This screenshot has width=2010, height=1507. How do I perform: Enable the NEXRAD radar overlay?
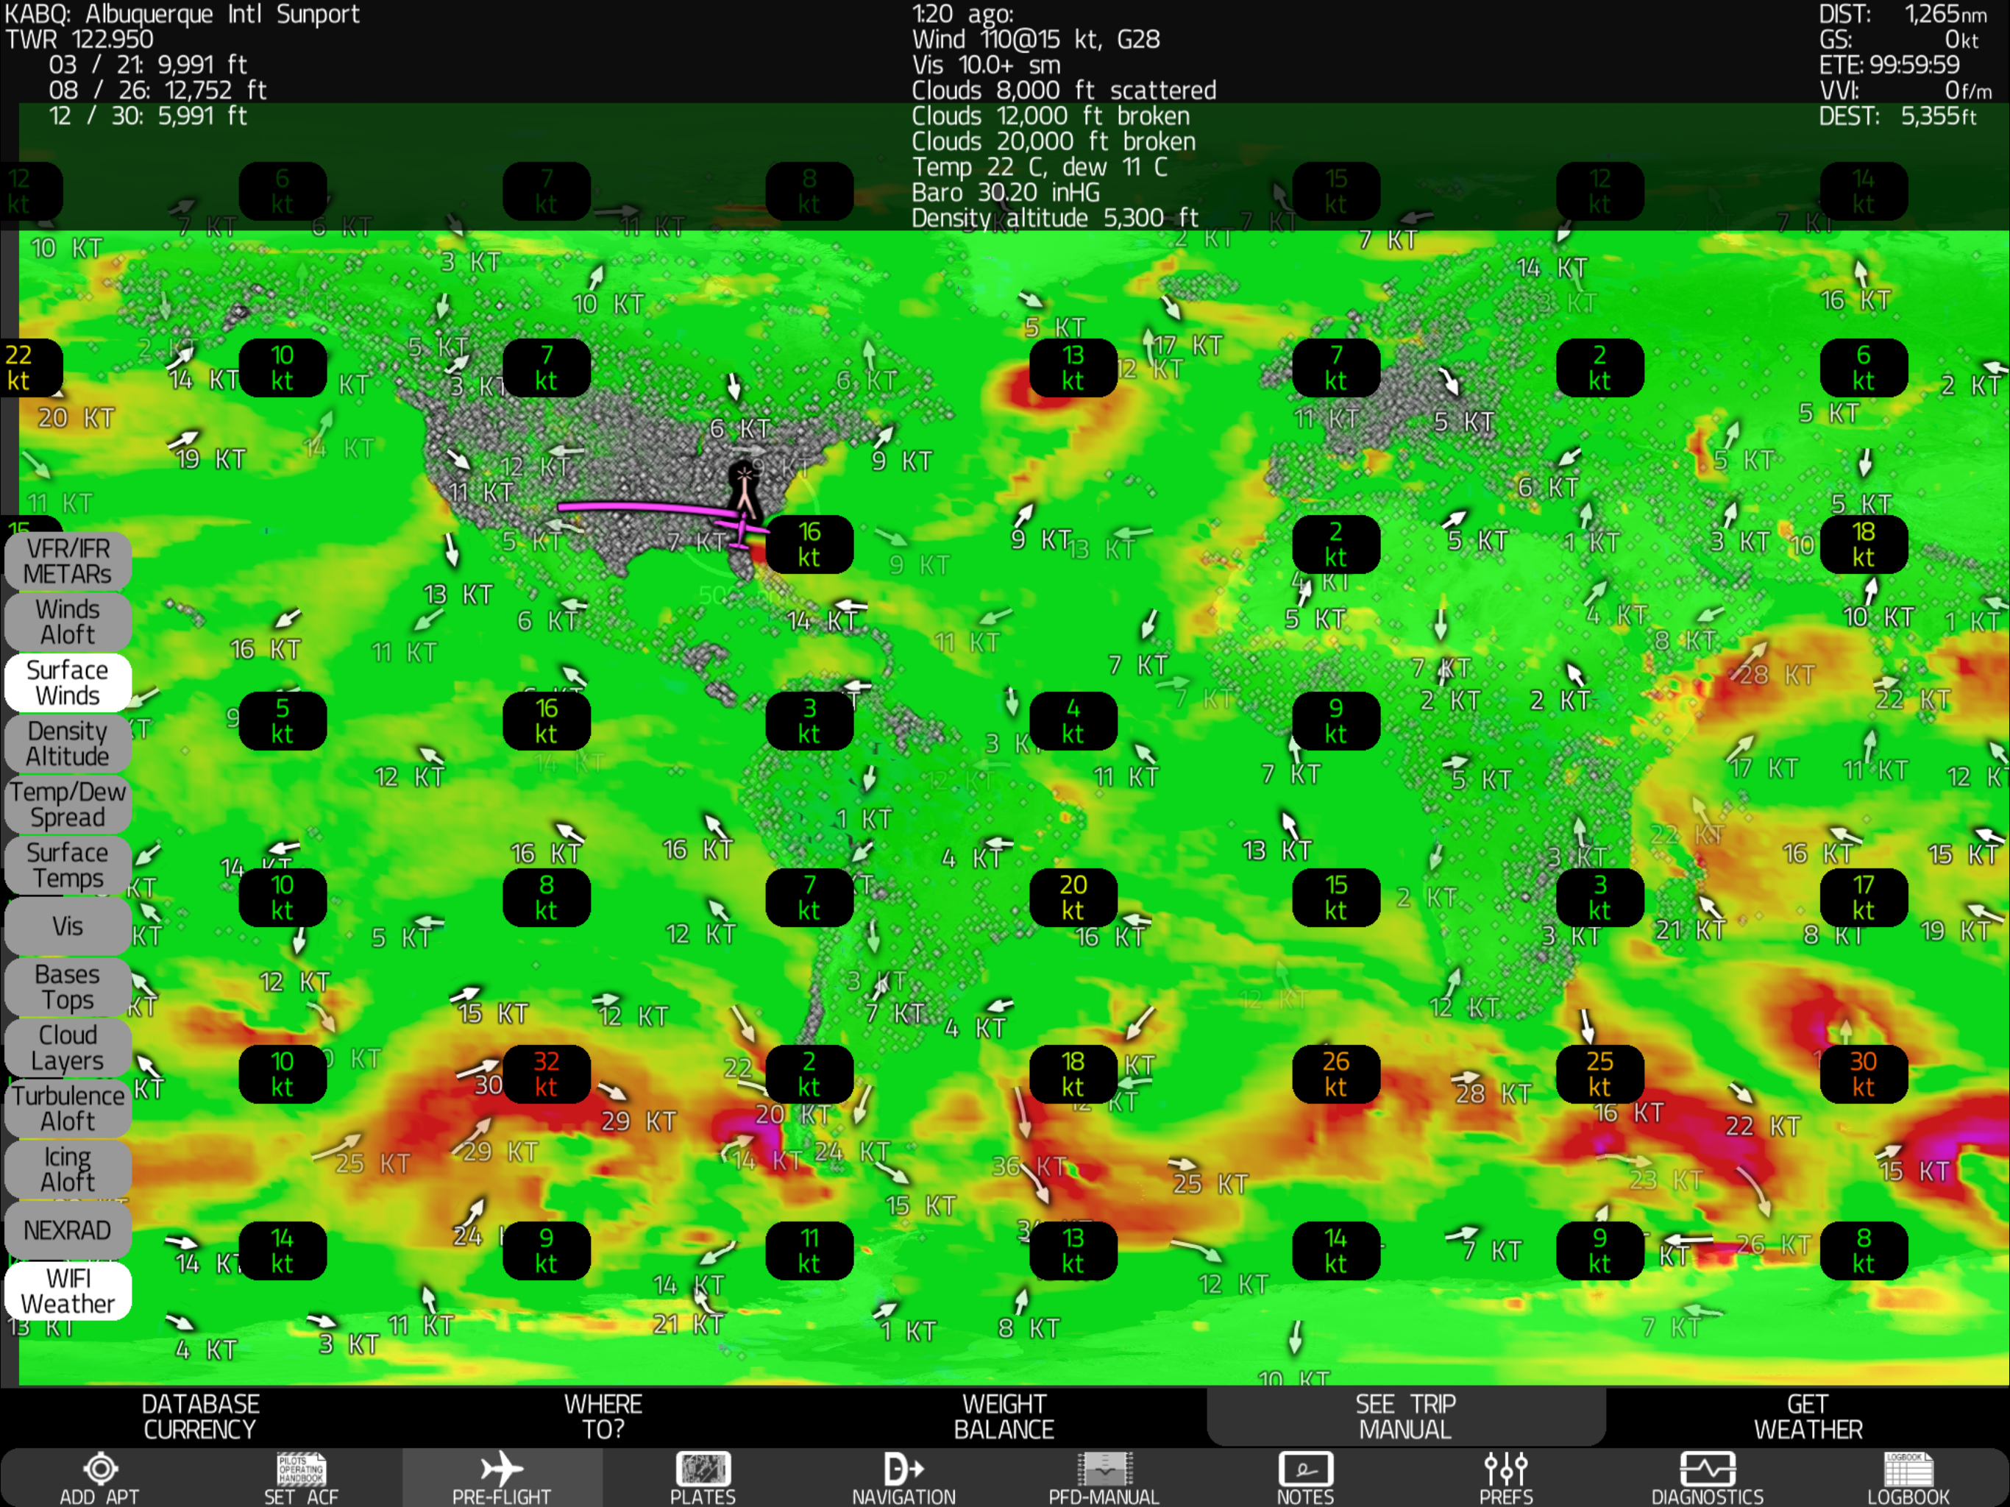[68, 1230]
